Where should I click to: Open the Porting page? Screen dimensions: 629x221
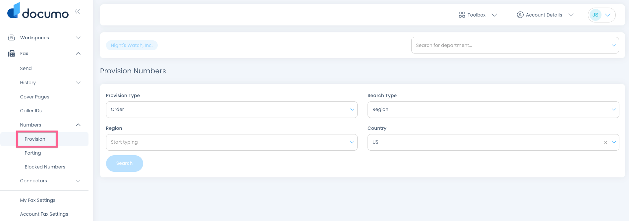pyautogui.click(x=33, y=153)
